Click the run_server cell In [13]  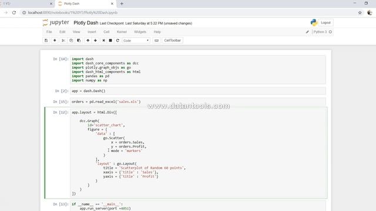[x=198, y=206]
